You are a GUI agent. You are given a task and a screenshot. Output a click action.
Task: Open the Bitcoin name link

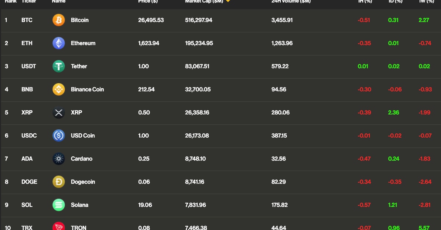pyautogui.click(x=79, y=20)
